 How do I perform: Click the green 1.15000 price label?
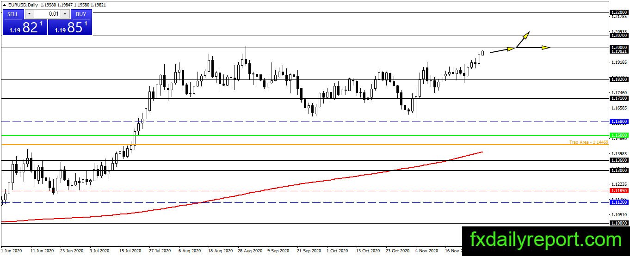point(619,135)
